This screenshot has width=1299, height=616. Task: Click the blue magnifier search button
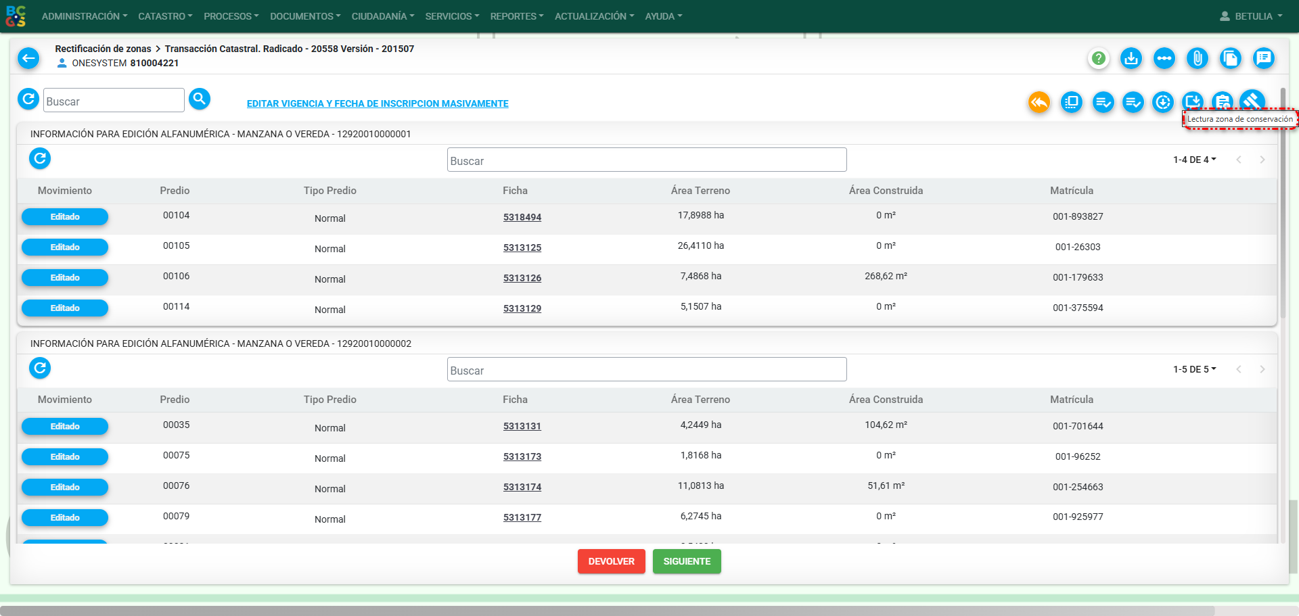coord(200,99)
